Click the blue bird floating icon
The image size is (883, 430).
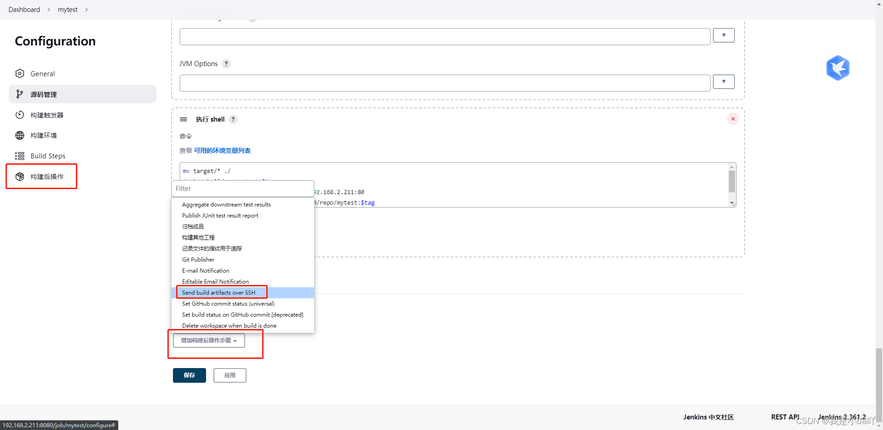coord(837,68)
